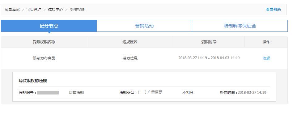Switch to the 营销活动 tab
This screenshot has height=130, width=293.
pyautogui.click(x=144, y=26)
